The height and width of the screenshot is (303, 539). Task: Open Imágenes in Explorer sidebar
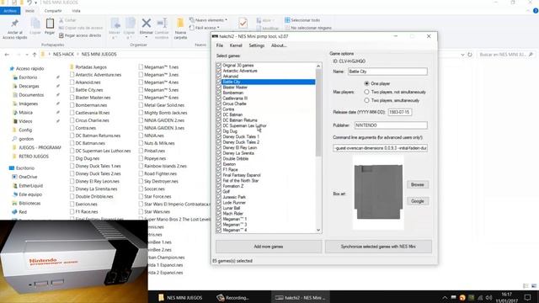click(28, 104)
